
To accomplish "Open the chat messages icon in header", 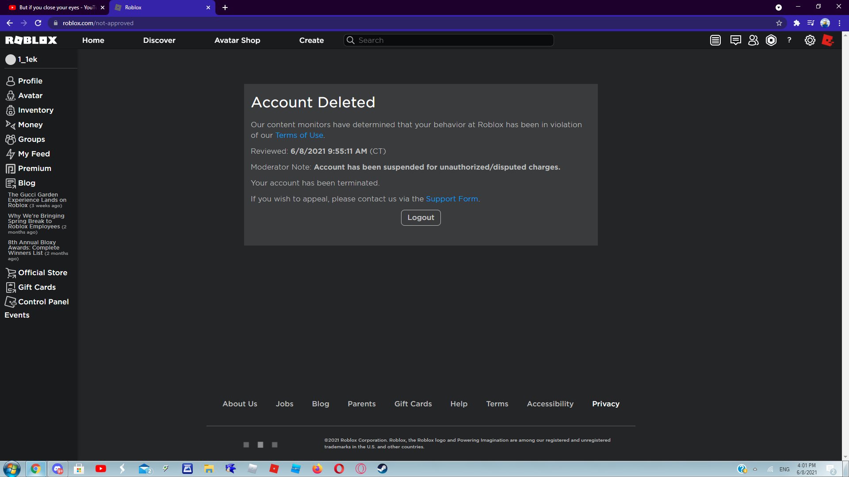I will pyautogui.click(x=735, y=40).
